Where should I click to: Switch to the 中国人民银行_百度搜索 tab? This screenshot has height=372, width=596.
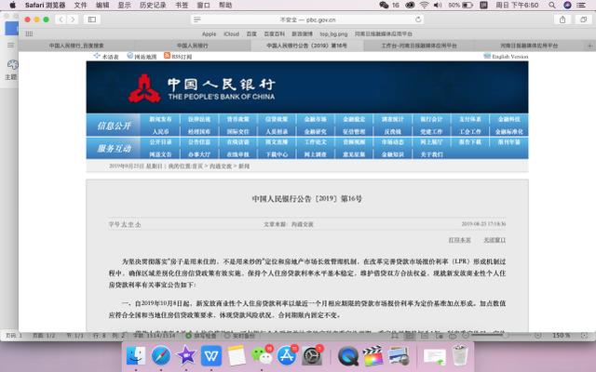(x=76, y=46)
